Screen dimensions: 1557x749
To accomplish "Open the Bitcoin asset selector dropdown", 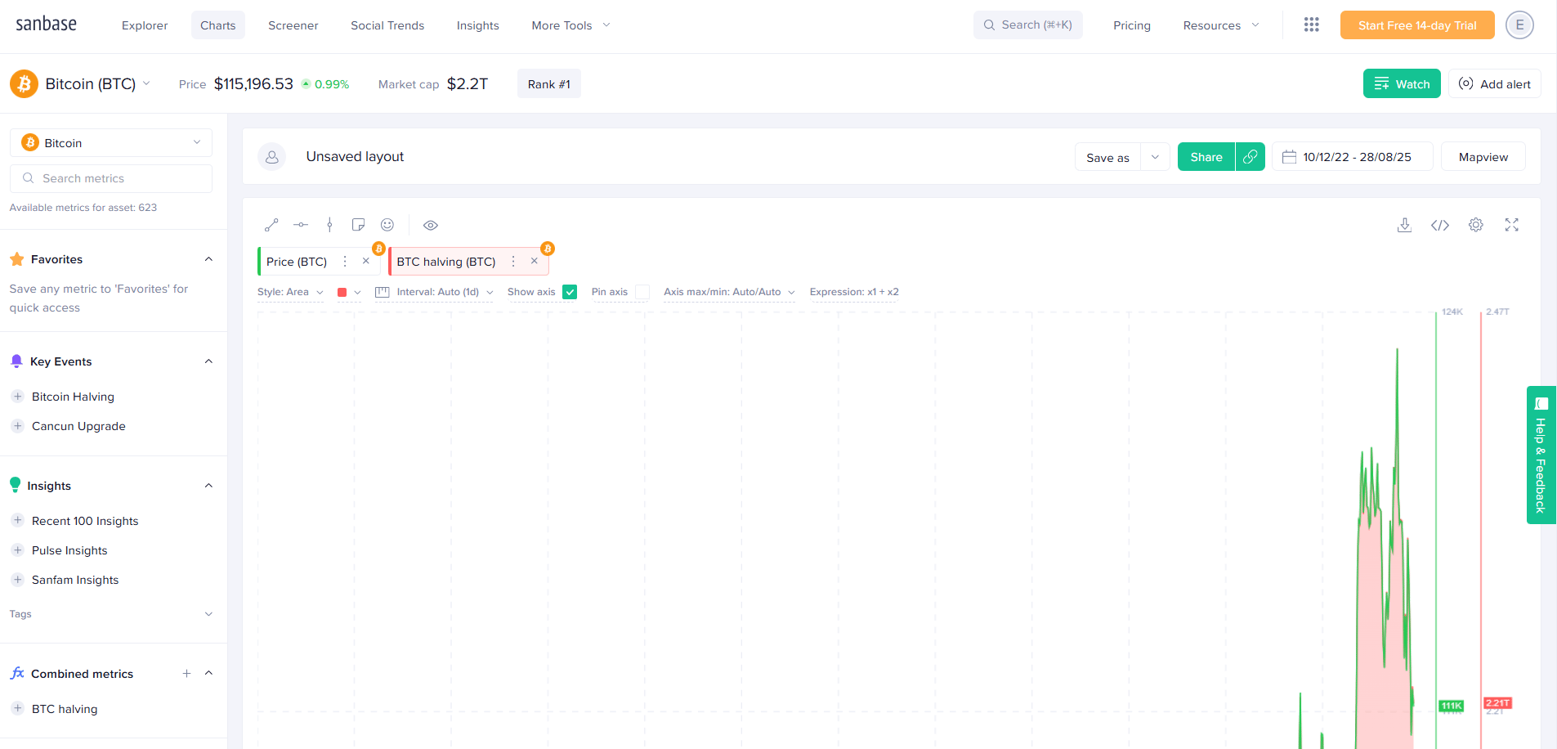I will tap(111, 143).
